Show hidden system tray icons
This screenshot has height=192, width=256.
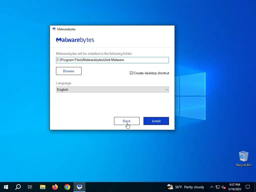[211, 187]
